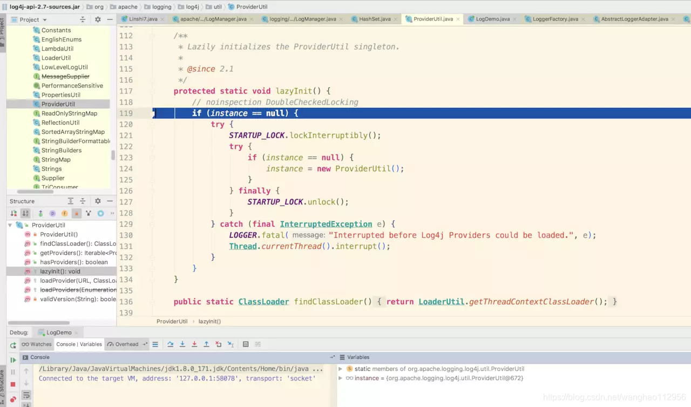Close the ProviderUtil.java tab

[x=458, y=19]
